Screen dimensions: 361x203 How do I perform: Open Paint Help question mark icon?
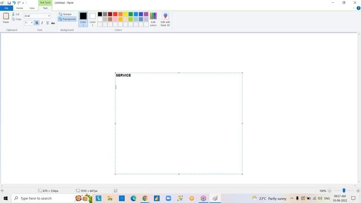[358, 8]
